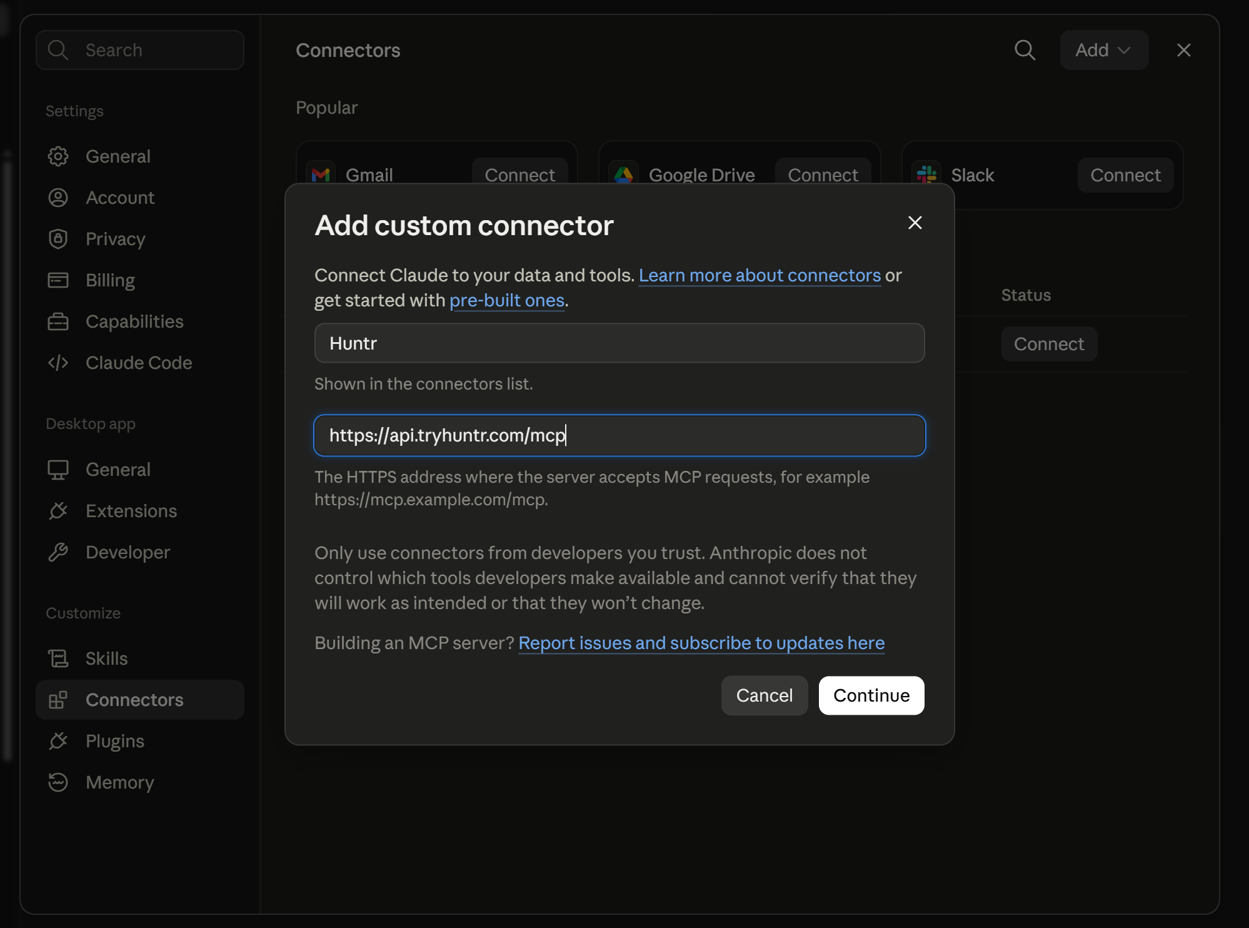Click the Plugins plug icon
The width and height of the screenshot is (1249, 928).
[x=58, y=741]
